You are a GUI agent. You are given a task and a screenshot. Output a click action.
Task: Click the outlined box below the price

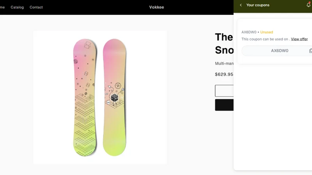coord(224,91)
